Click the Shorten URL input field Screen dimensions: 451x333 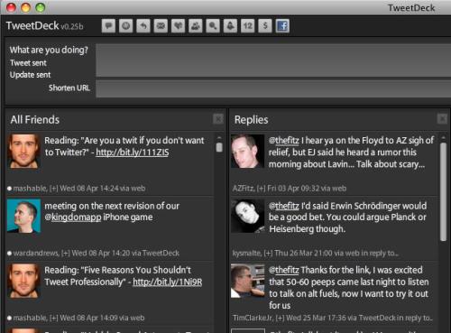273,88
